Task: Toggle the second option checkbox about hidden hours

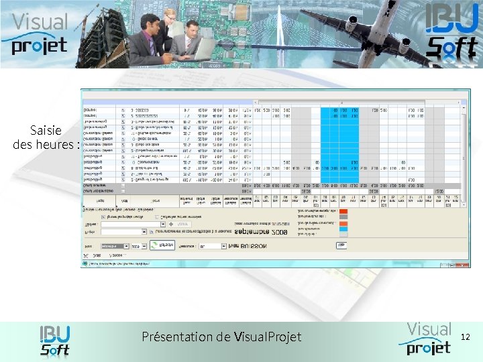Action: click(157, 217)
